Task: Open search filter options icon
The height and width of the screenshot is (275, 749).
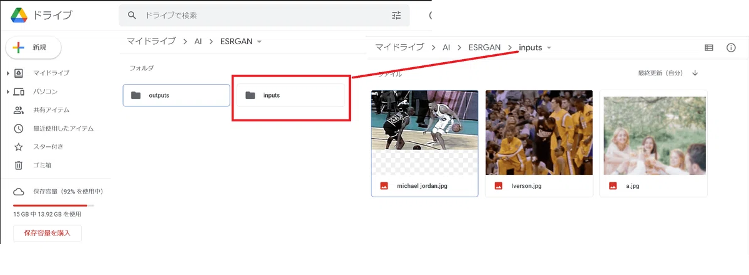Action: (396, 15)
